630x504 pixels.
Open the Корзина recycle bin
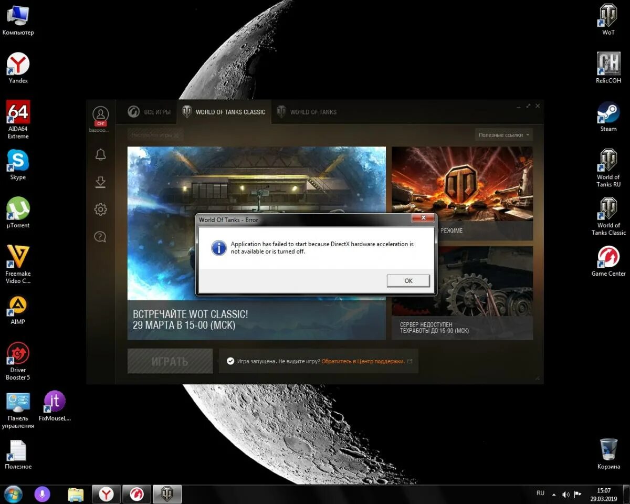[x=608, y=454]
